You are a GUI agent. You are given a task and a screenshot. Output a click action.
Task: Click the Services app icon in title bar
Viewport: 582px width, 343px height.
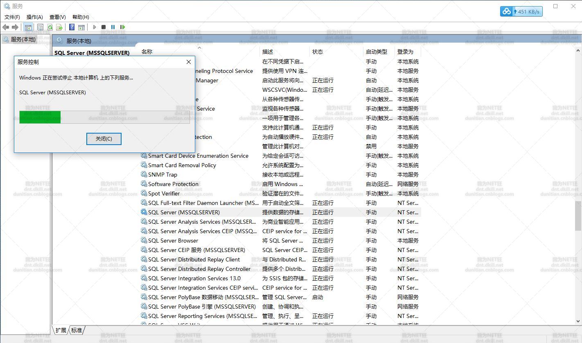7,6
